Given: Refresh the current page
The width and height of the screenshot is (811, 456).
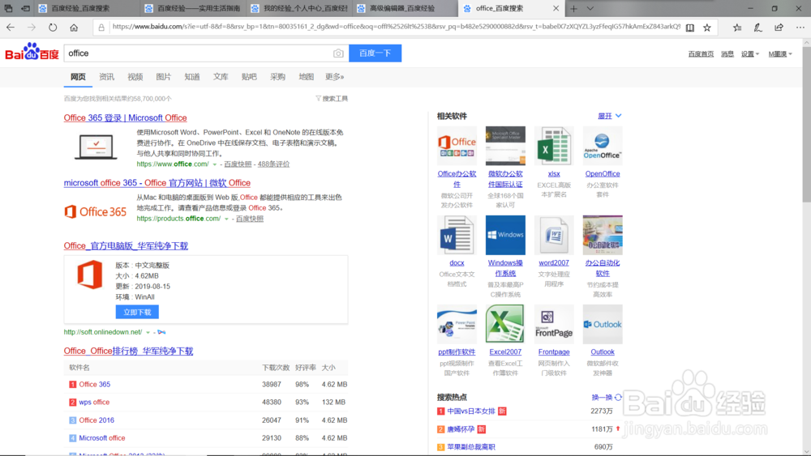Looking at the screenshot, I should coord(53,28).
